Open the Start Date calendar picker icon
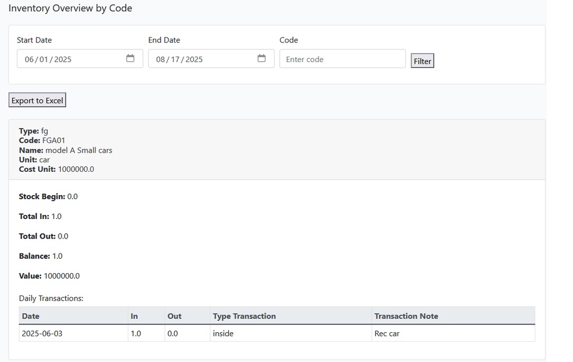 (x=130, y=58)
